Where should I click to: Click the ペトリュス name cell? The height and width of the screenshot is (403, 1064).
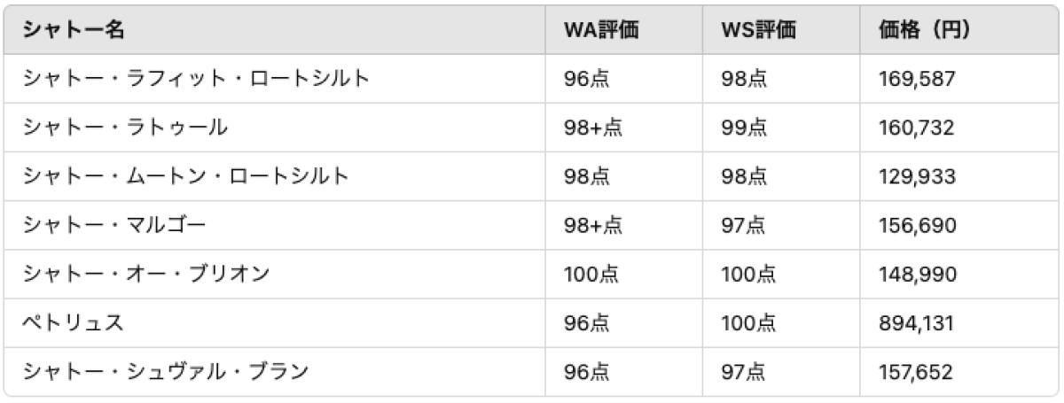[73, 323]
